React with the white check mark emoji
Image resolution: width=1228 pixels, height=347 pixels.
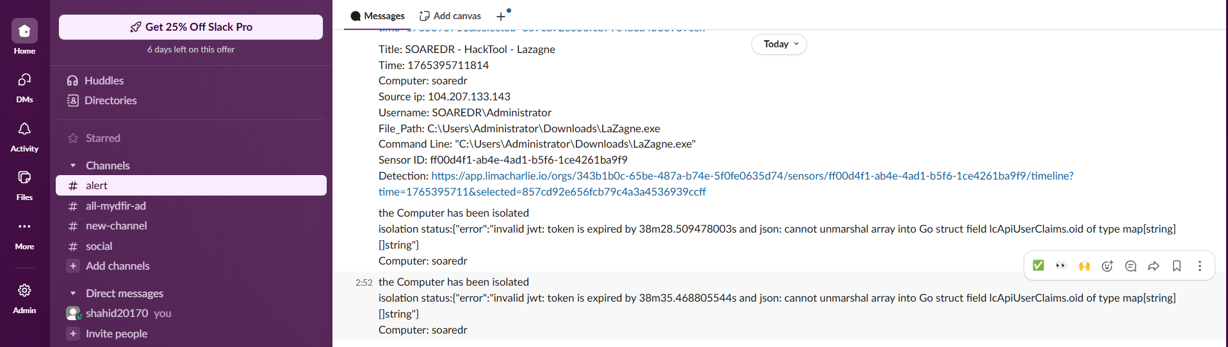[1038, 266]
